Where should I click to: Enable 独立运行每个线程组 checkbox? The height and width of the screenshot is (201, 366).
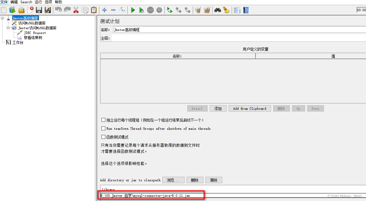104,120
